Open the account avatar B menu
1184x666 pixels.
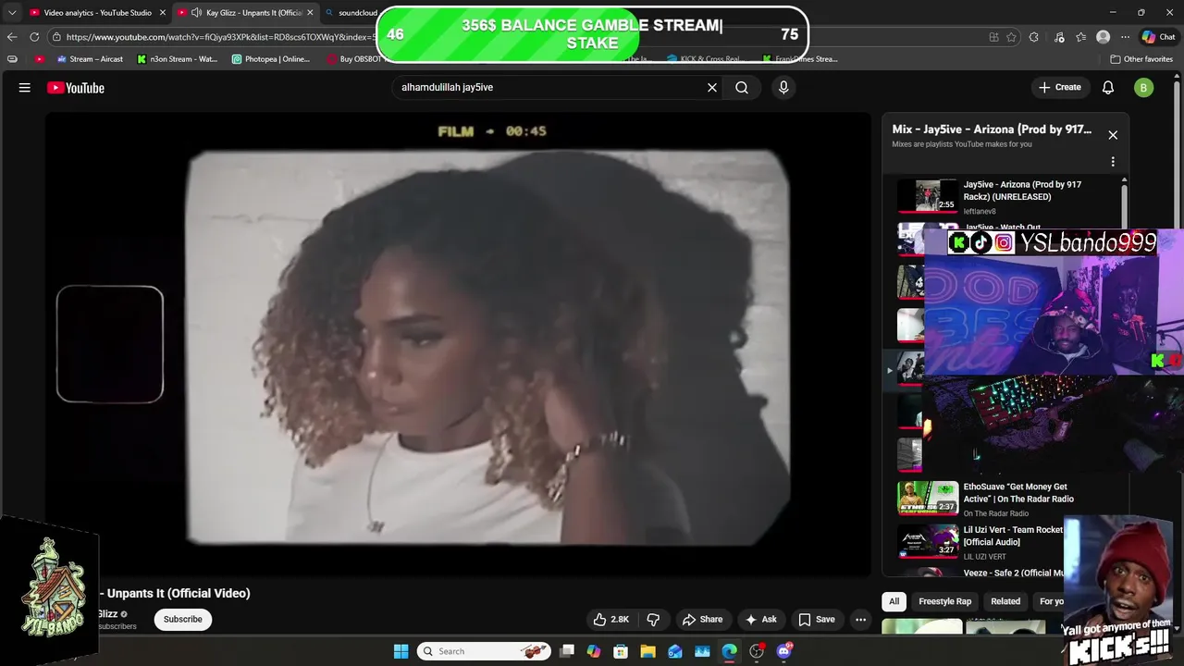pos(1144,88)
